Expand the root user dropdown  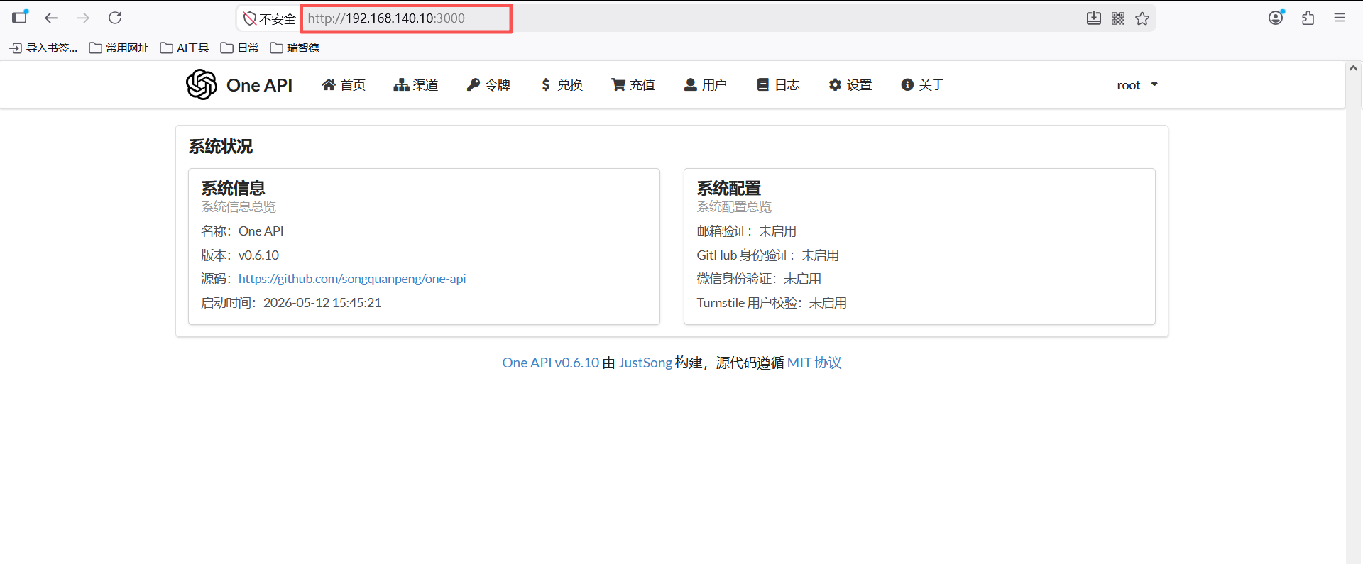[1137, 85]
